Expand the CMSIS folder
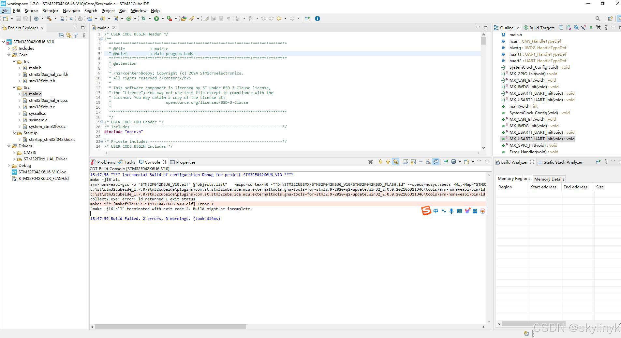 [x=14, y=152]
